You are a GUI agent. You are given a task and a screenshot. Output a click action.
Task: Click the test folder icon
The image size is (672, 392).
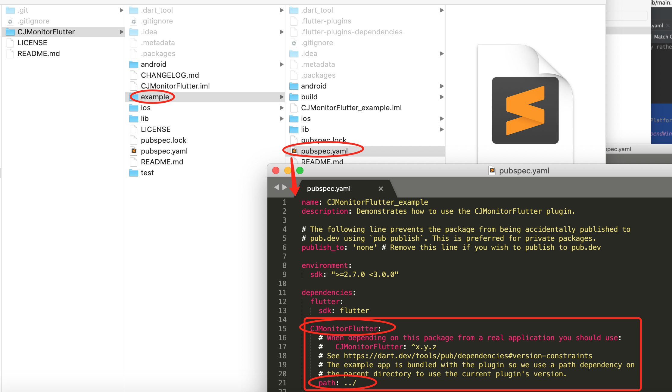[x=134, y=173]
